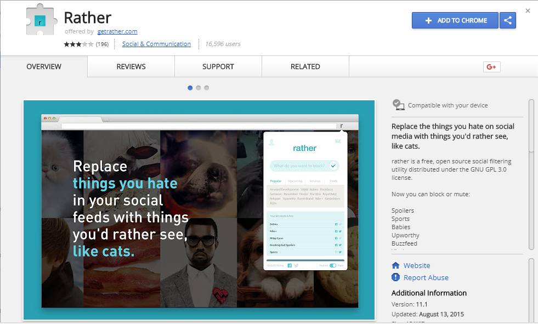Click the 'Additional Information' heading
Viewport: 538px width, 324px height.
point(429,293)
